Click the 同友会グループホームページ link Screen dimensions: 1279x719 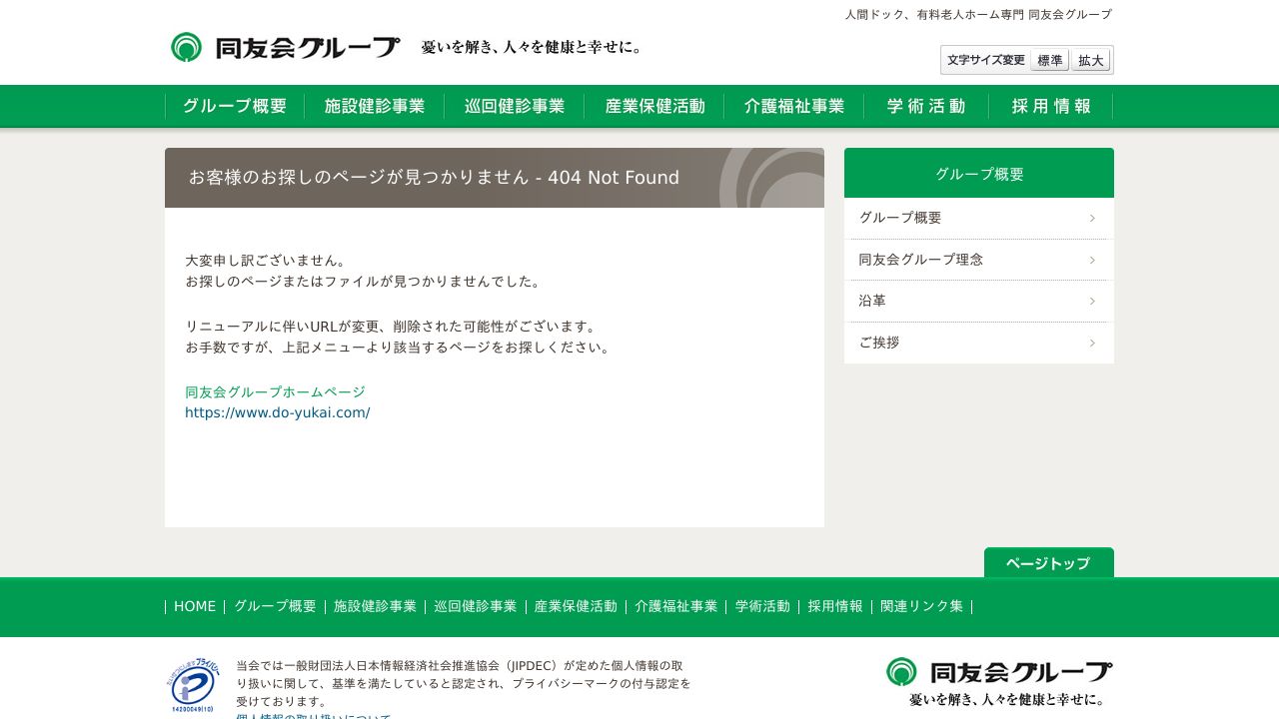point(274,391)
